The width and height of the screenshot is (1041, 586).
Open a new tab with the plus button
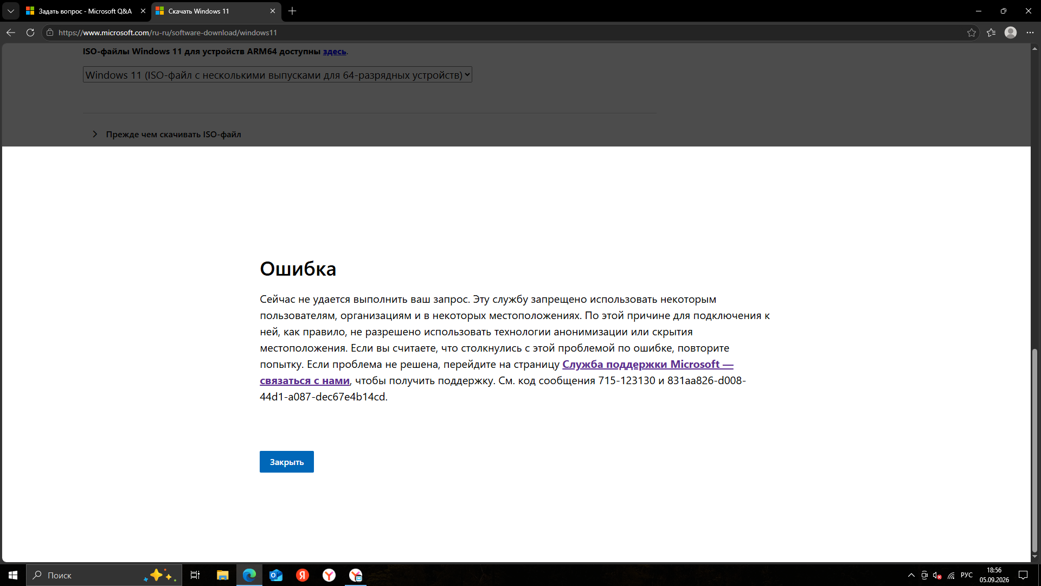coord(292,11)
